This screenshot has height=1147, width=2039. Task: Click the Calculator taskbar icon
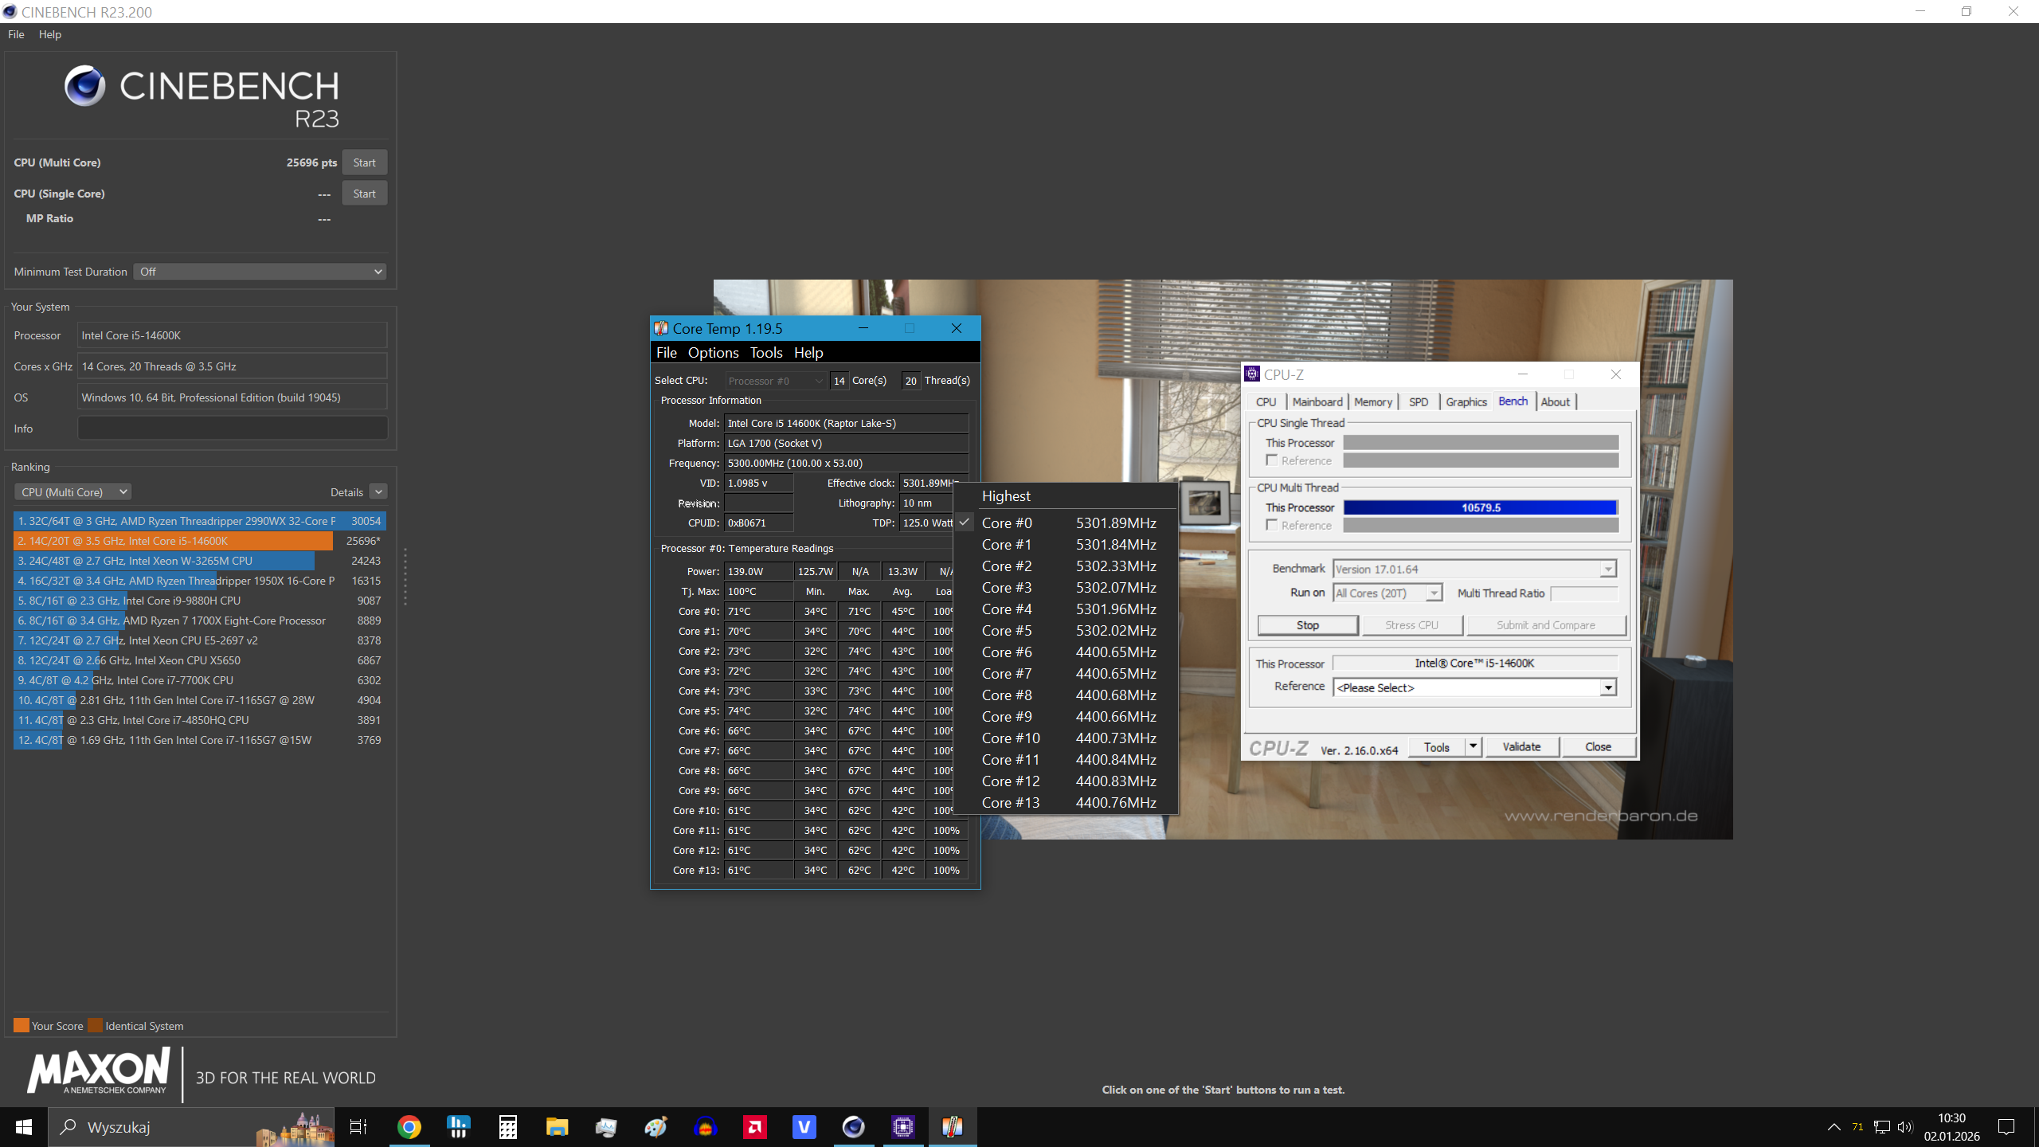pos(507,1127)
